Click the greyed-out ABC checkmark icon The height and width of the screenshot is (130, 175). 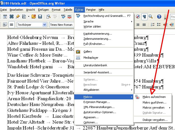click(x=55, y=17)
